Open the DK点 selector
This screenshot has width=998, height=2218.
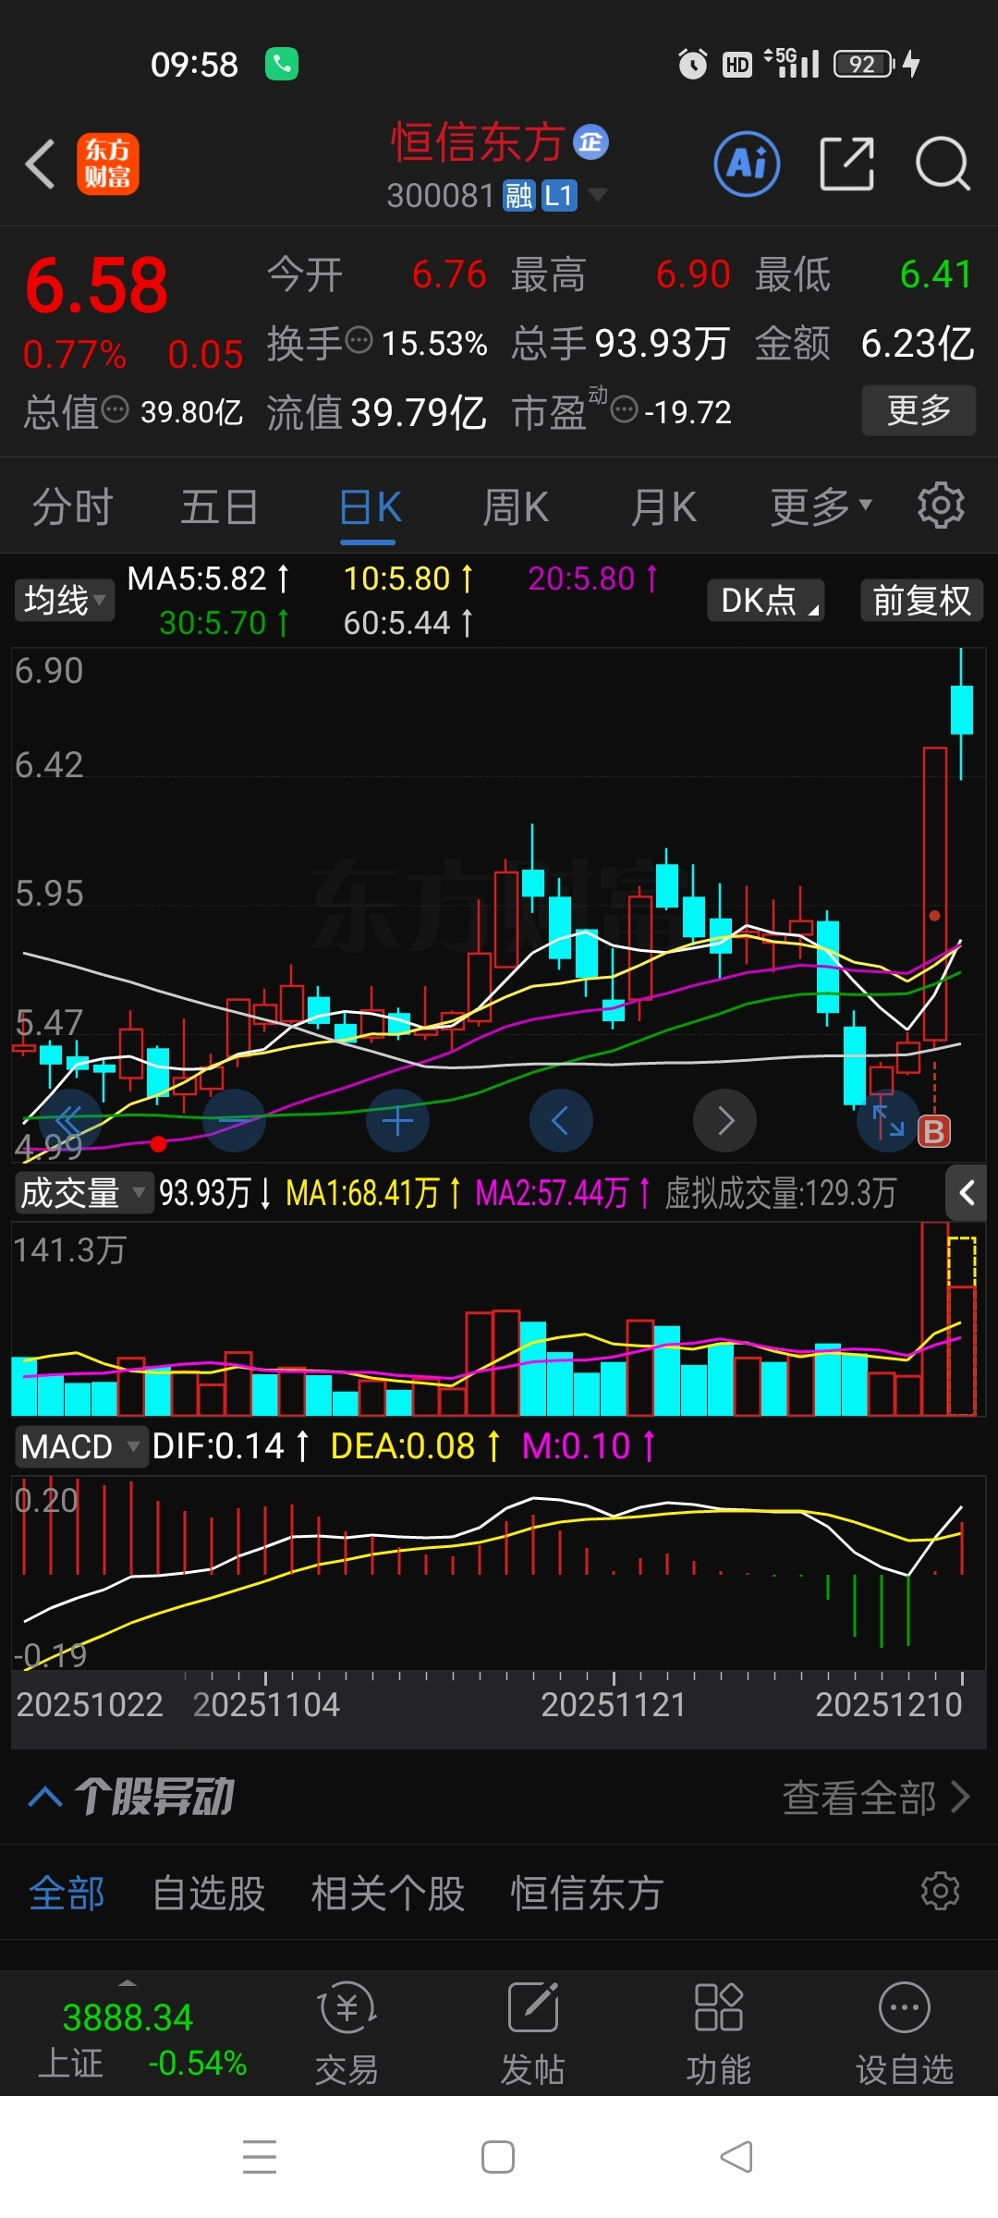point(766,601)
